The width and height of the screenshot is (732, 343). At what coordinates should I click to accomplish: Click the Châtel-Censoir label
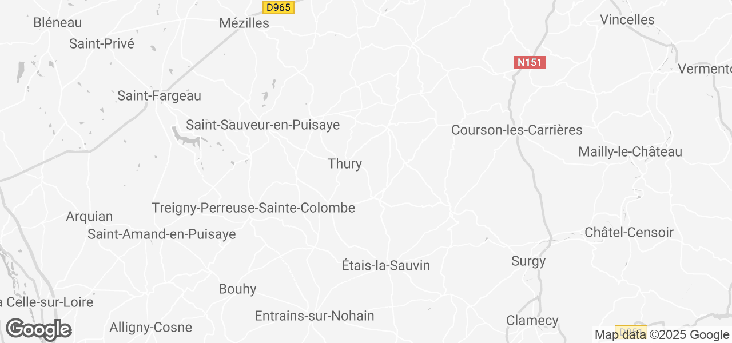[629, 233]
